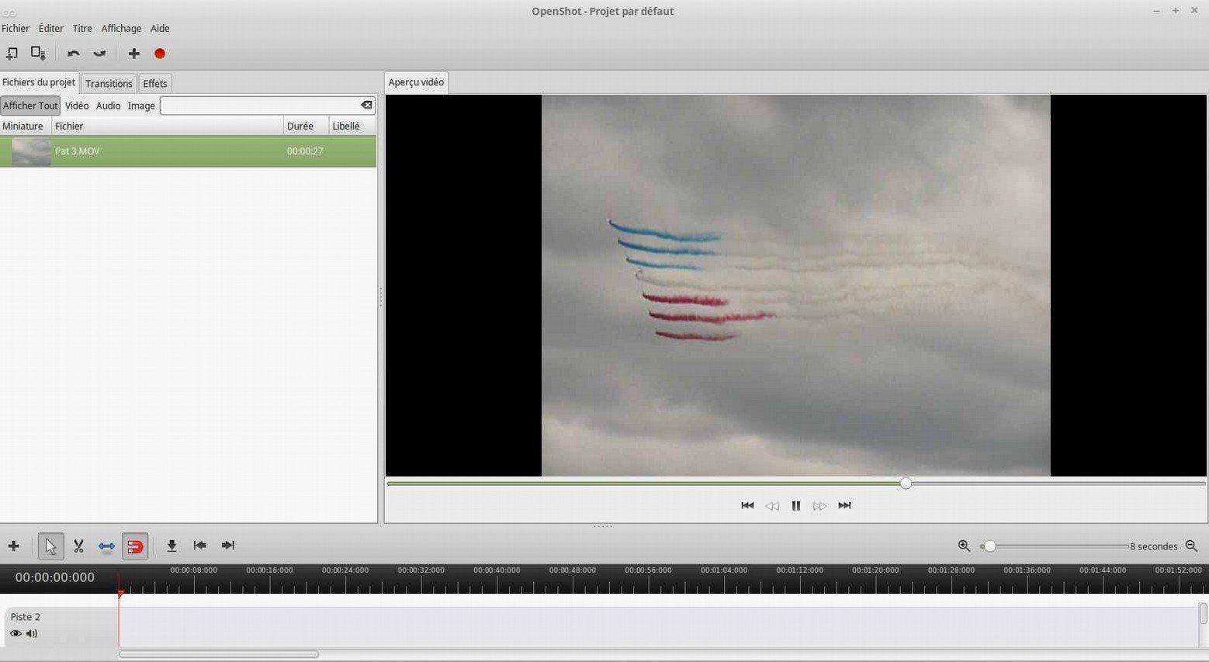Toggle visibility eye on Piste 2
This screenshot has height=662, width=1209.
(x=16, y=633)
